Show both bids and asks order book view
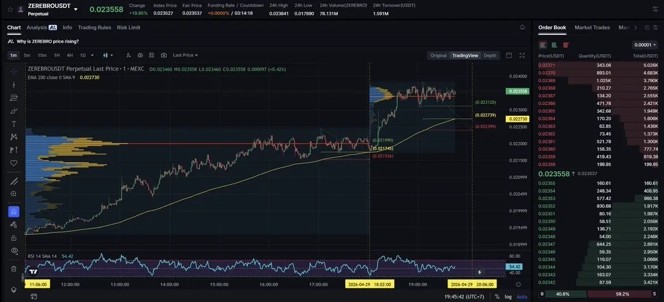664x302 pixels. tap(543, 45)
